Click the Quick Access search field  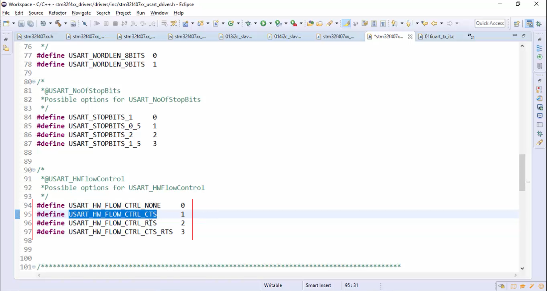[490, 23]
